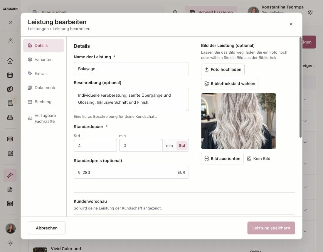323x252 pixels.
Task: Open the person profile icon in sidebar
Action: [11, 41]
